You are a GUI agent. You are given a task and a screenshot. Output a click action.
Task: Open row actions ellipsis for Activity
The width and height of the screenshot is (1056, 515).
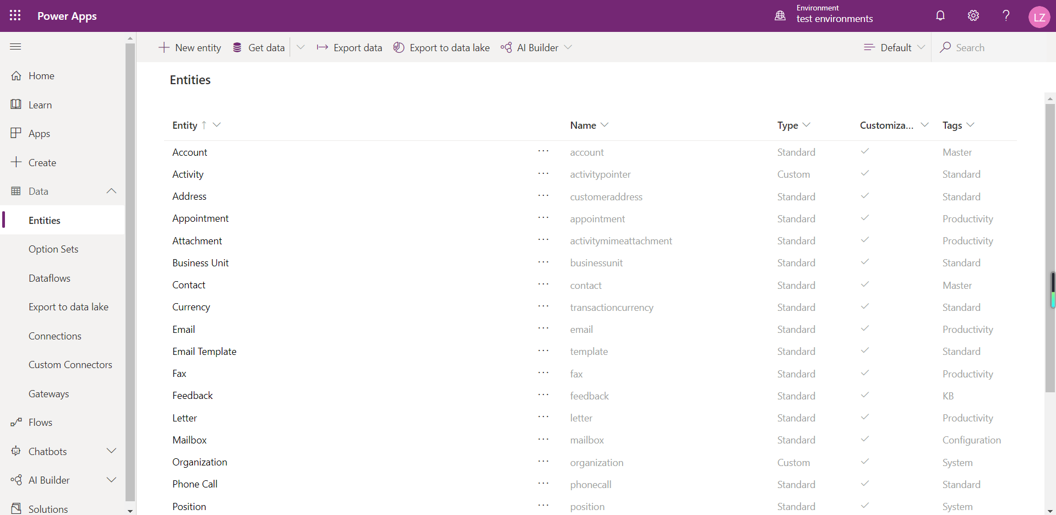coord(543,174)
